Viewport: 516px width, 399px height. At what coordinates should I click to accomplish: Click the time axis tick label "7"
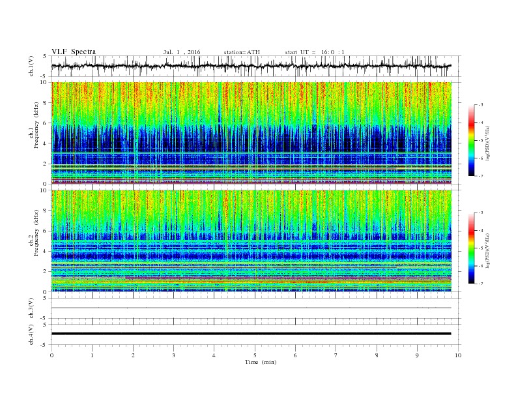[336, 355]
